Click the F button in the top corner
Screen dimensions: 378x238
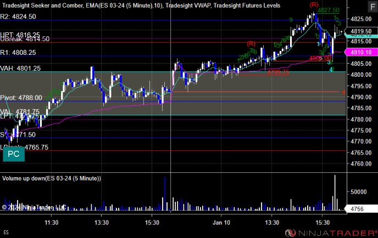(x=373, y=7)
